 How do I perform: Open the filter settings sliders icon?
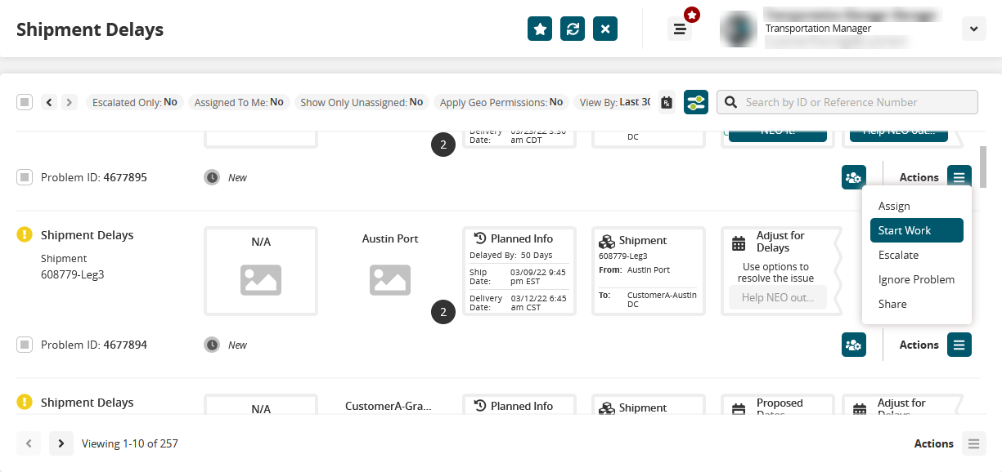pyautogui.click(x=696, y=102)
